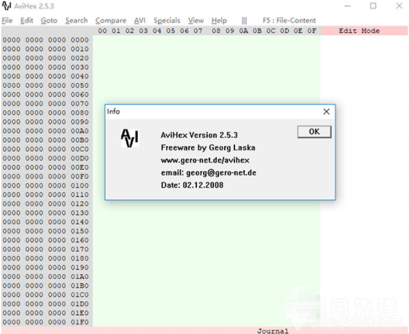Maximize the AviHex window
Viewport: 409px width, 334px height.
pyautogui.click(x=373, y=6)
